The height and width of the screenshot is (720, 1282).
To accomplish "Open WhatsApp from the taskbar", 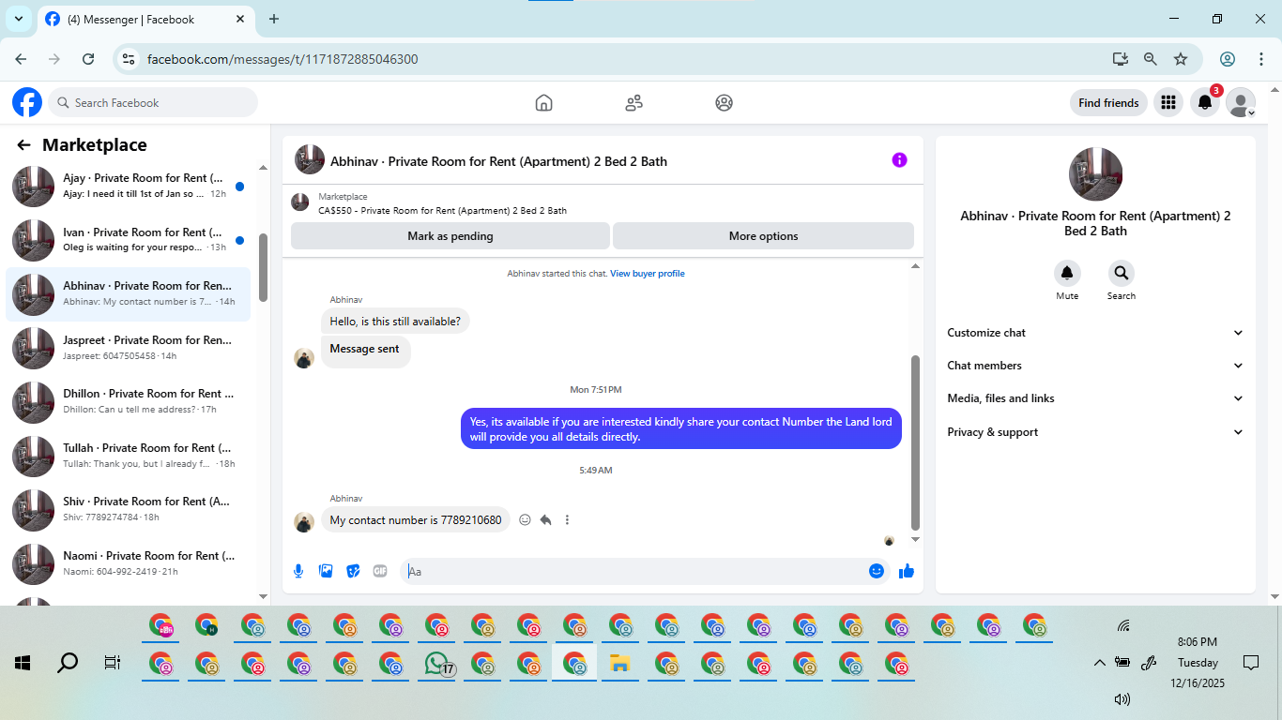I will click(437, 664).
